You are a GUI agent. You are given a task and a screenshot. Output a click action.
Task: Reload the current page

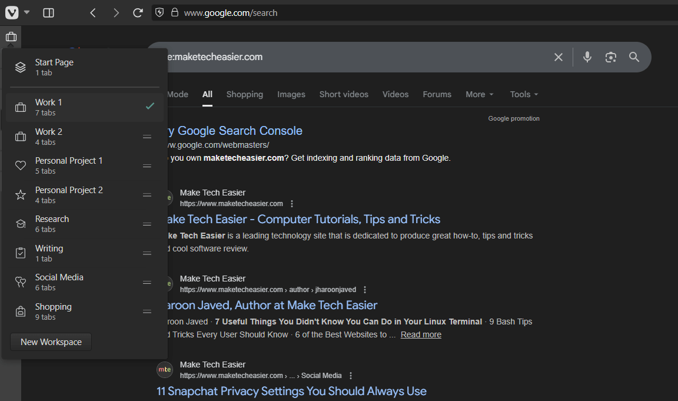point(138,12)
